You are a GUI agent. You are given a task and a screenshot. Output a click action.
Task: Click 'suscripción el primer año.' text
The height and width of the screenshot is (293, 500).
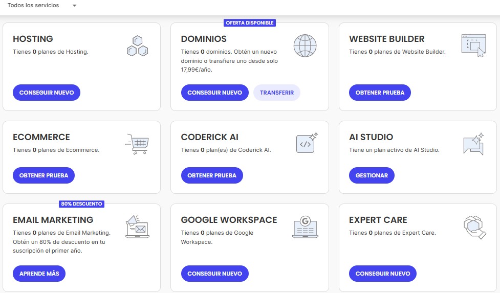point(48,251)
